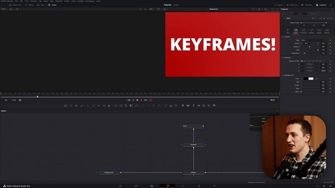The width and height of the screenshot is (335, 188).
Task: Select XYZ rotation order
Action: tap(302, 61)
